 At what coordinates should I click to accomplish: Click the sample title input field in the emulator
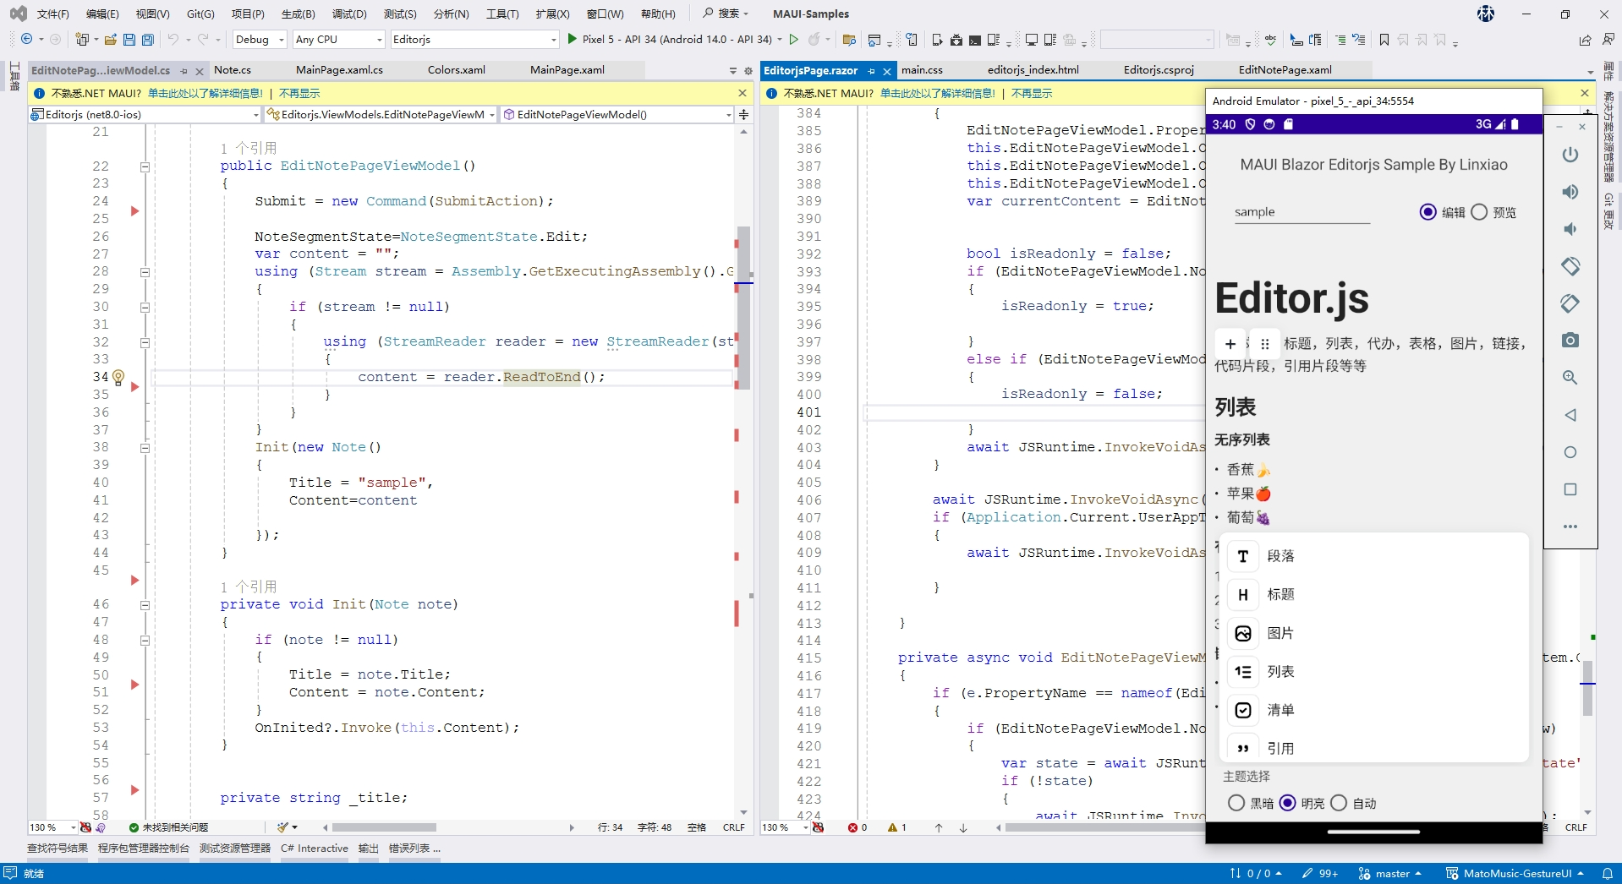point(1302,212)
